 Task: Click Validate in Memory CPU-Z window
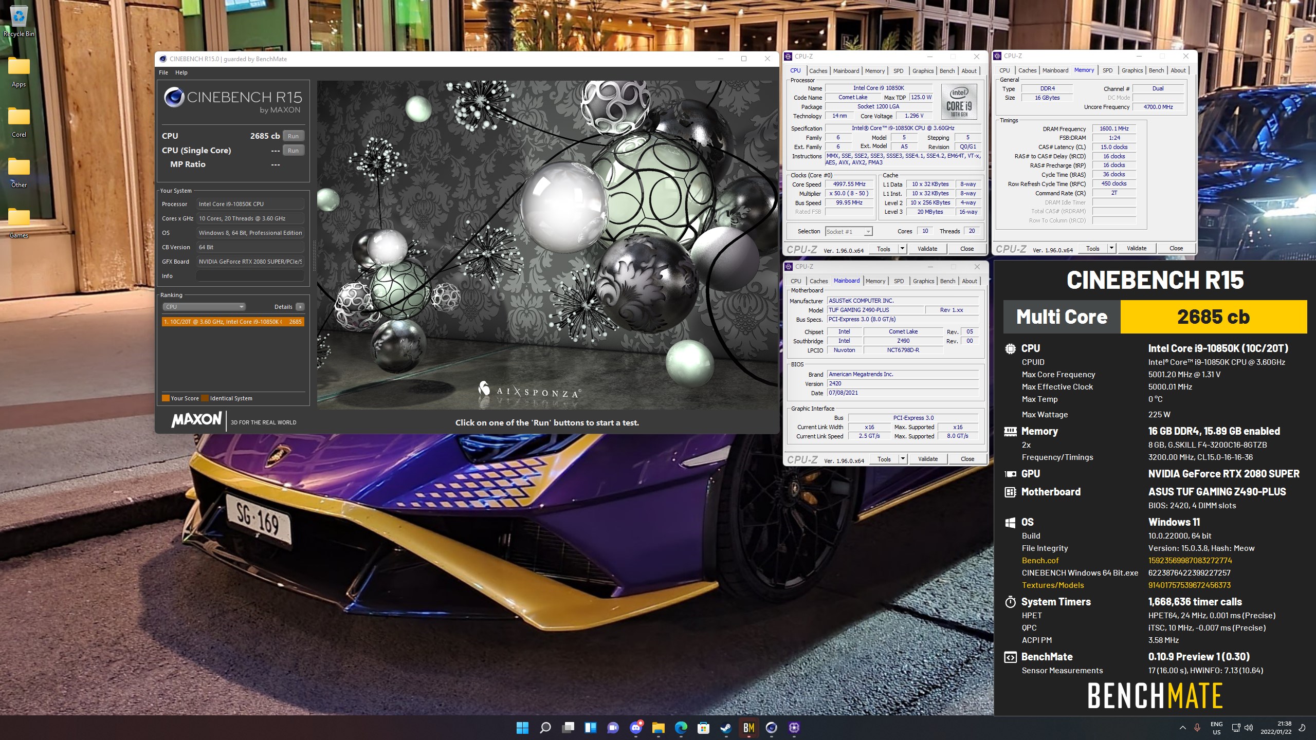1137,249
